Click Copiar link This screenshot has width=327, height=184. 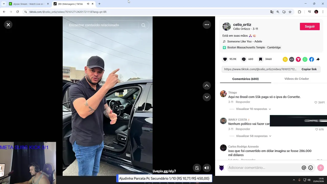tap(309, 69)
